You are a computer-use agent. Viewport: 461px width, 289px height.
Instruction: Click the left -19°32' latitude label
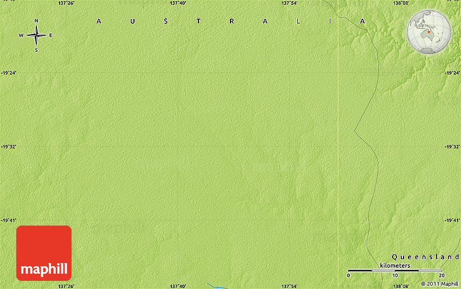click(x=9, y=146)
